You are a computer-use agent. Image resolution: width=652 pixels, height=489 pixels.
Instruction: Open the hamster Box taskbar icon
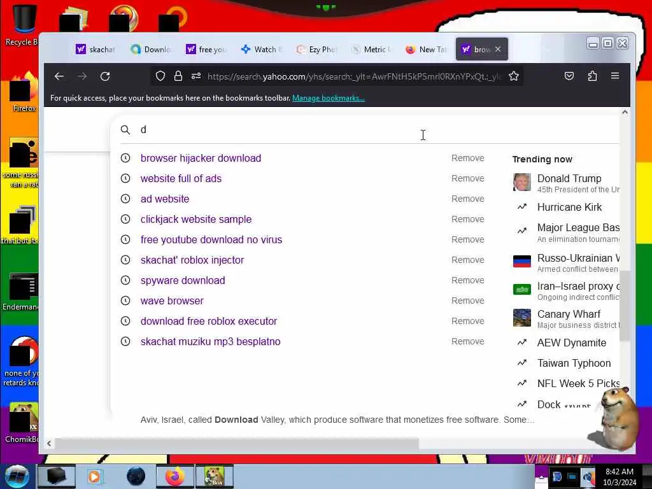[x=215, y=476]
